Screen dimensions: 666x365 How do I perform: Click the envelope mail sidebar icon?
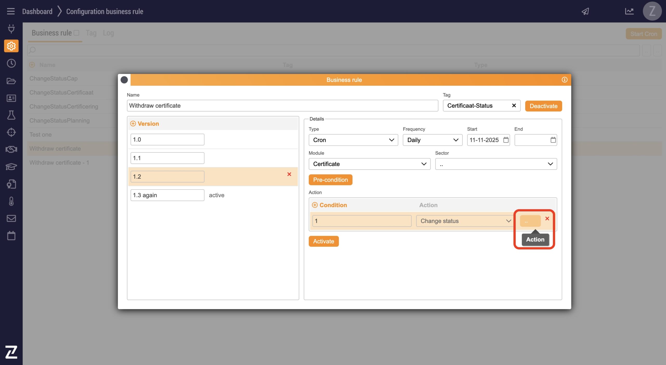tap(11, 218)
